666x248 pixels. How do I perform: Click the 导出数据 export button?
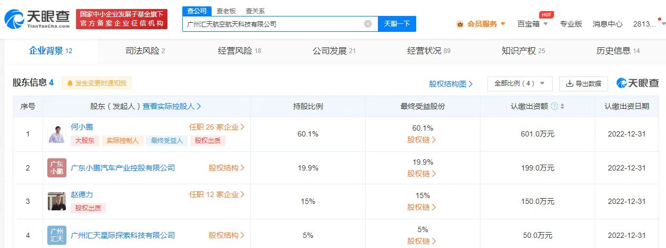583,84
